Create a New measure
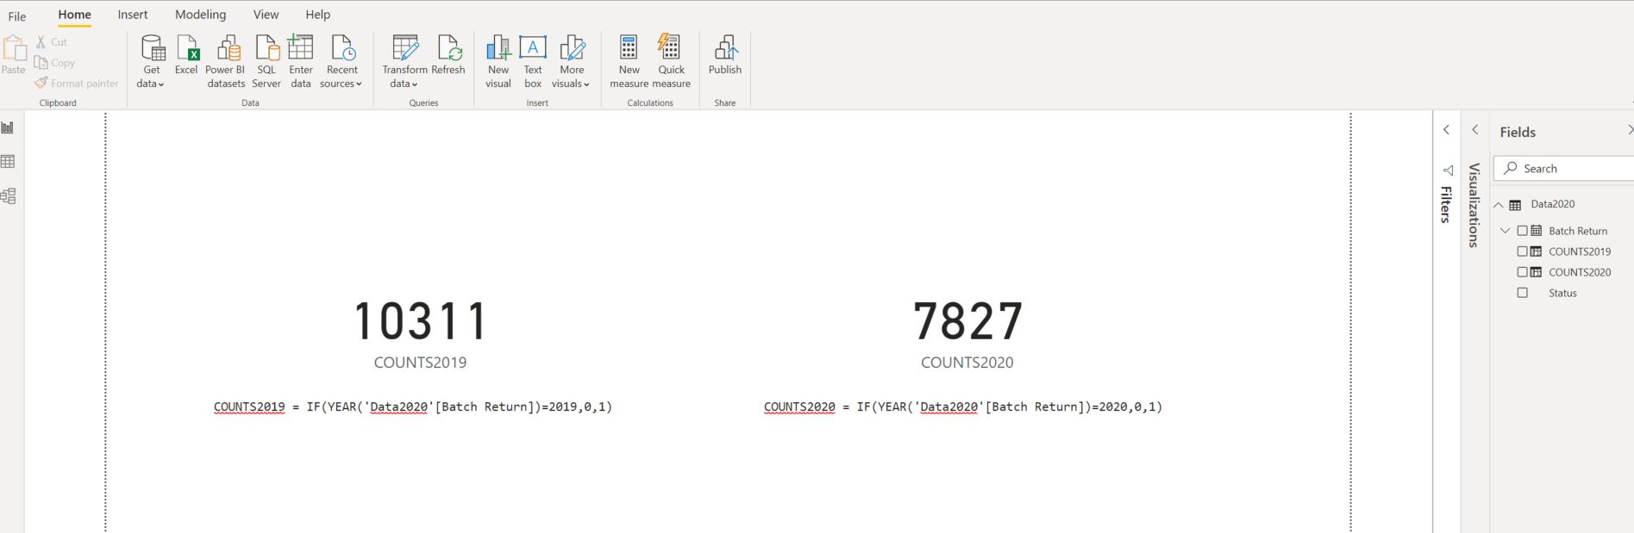Viewport: 1634px width, 533px height. point(629,61)
